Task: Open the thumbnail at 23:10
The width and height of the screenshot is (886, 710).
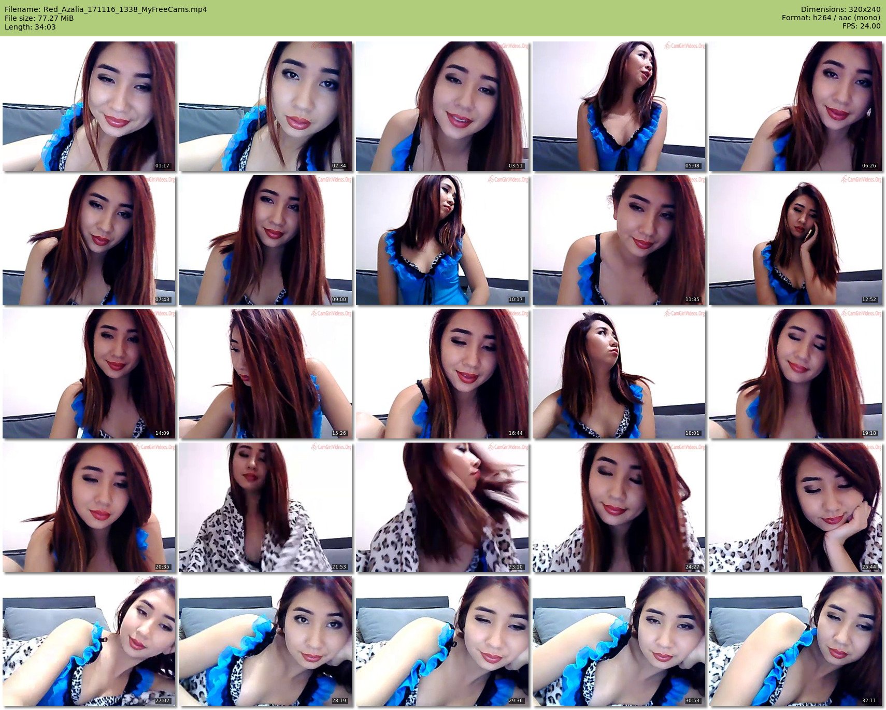Action: tap(442, 507)
